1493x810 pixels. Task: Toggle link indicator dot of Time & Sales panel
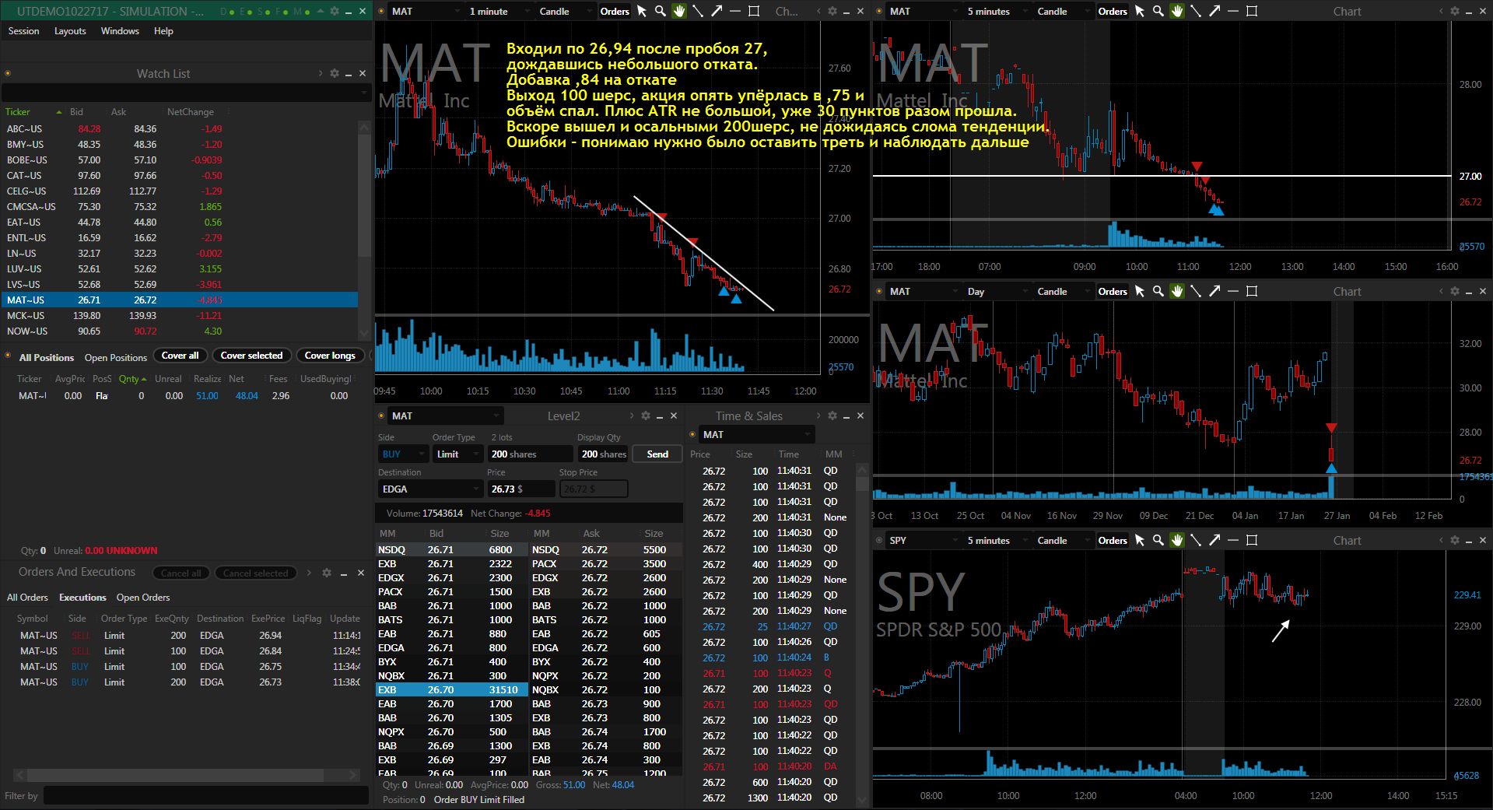692,434
